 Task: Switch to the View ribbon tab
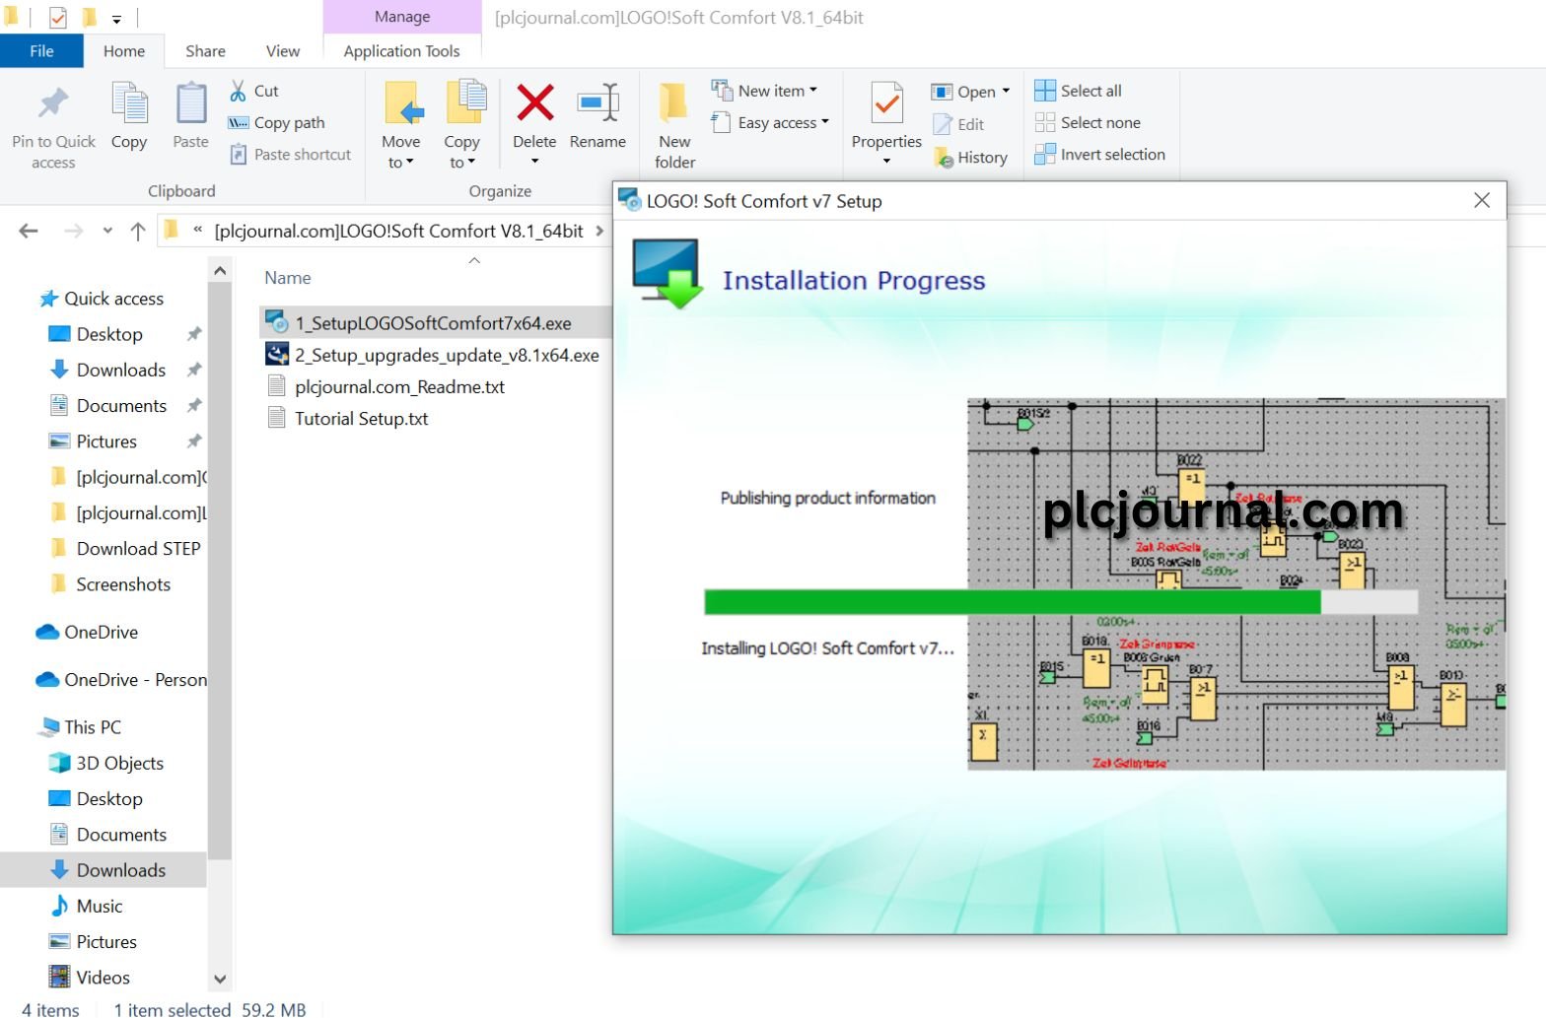282,51
